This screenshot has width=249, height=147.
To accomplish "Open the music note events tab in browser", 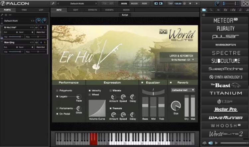I will (x=240, y=10).
